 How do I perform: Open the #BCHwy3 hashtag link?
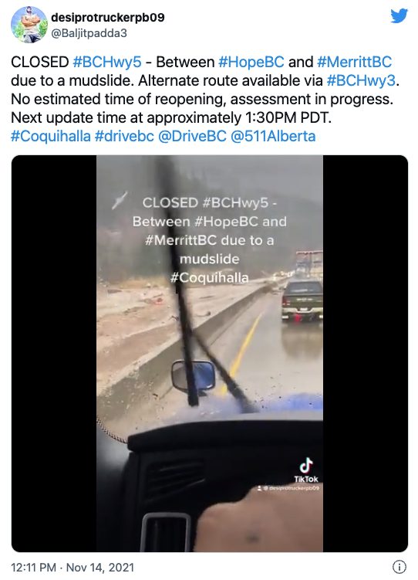[361, 80]
